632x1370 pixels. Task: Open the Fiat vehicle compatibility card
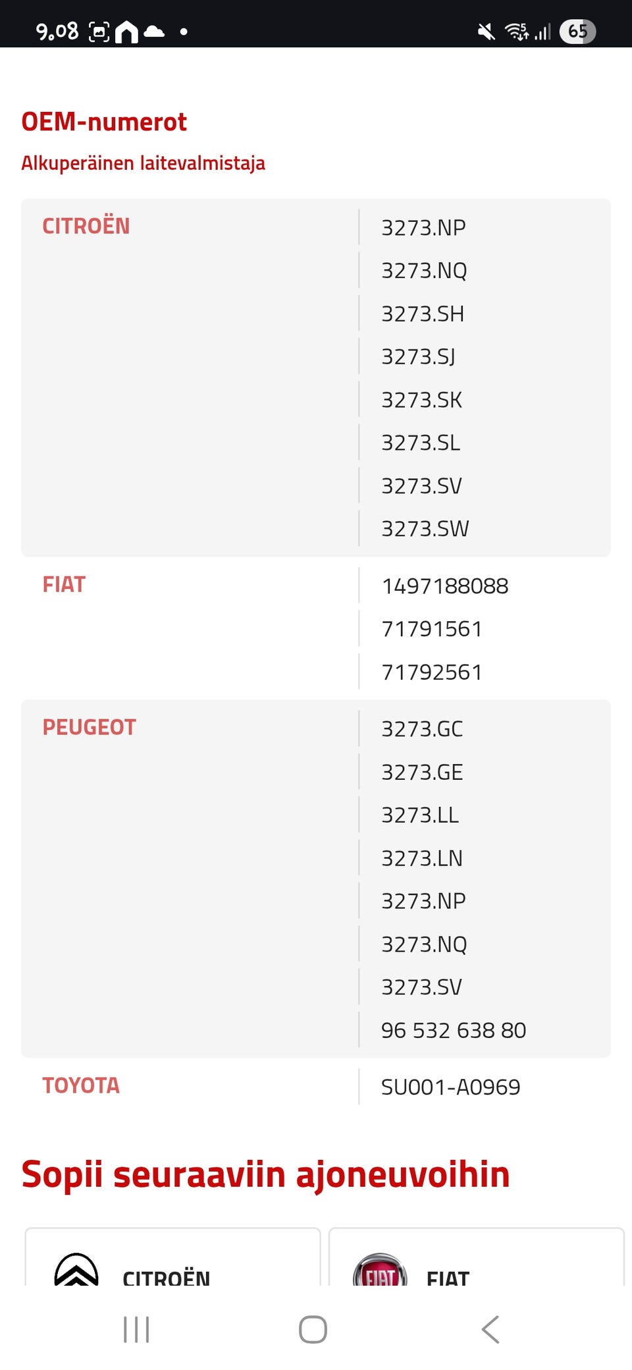[477, 1258]
